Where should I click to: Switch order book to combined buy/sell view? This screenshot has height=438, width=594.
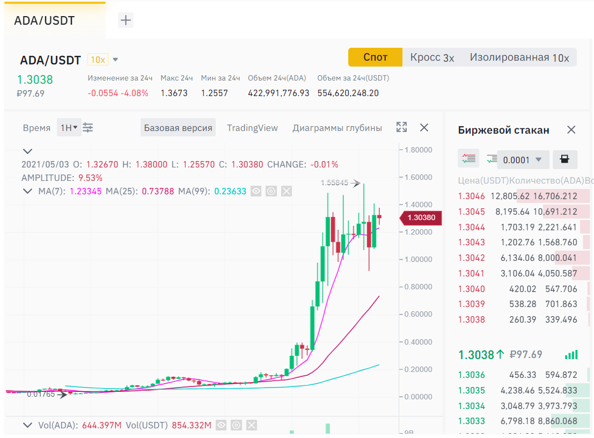click(468, 159)
